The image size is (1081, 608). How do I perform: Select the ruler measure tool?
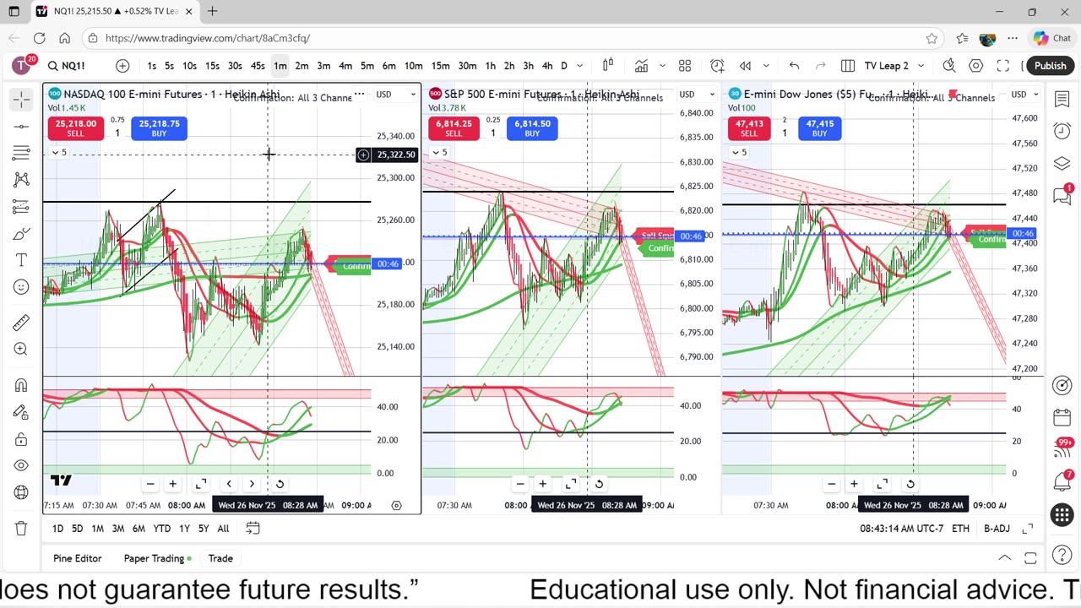point(21,323)
